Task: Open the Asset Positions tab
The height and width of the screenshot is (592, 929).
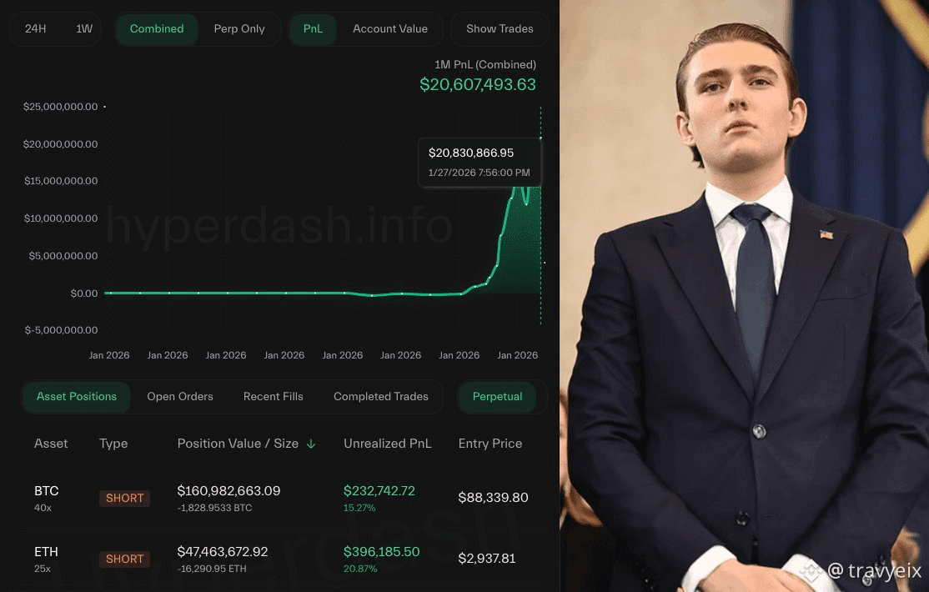Action: (x=77, y=396)
